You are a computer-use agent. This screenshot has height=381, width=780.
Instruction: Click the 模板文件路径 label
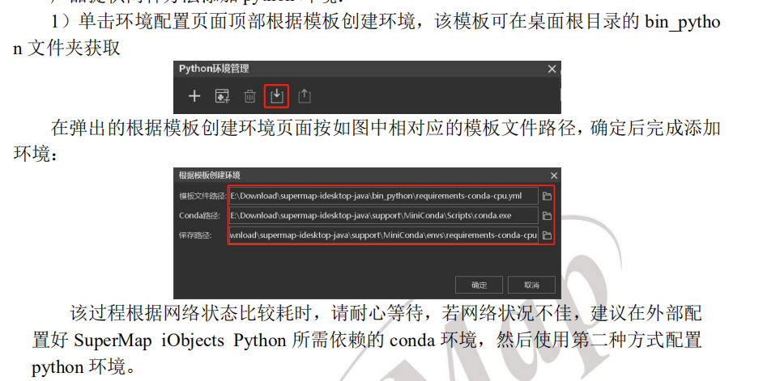tap(203, 197)
